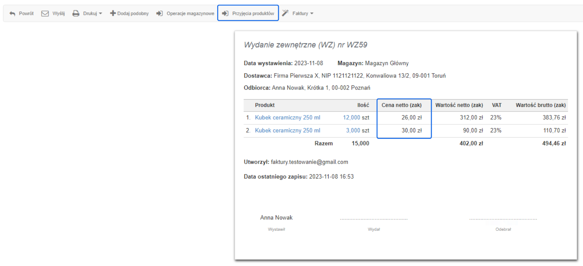Screen dimensions: 583x266
Task: Click the printer icon in the toolbar
Action: pos(76,13)
